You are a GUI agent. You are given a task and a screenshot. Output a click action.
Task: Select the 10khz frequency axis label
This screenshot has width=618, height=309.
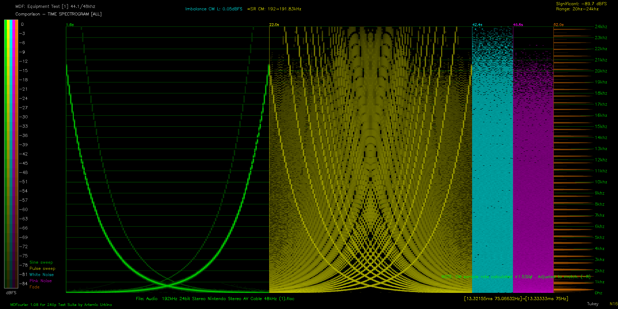coord(601,182)
